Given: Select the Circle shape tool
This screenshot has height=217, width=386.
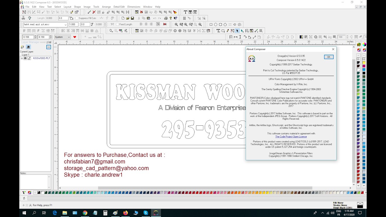Looking at the screenshot, I should click(x=216, y=24).
